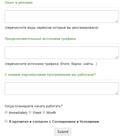Click the Опыт в рекламе heading
The height and width of the screenshot is (137, 121).
pyautogui.click(x=19, y=2)
